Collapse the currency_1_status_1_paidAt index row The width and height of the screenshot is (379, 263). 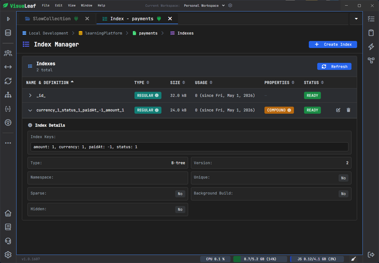(x=30, y=110)
